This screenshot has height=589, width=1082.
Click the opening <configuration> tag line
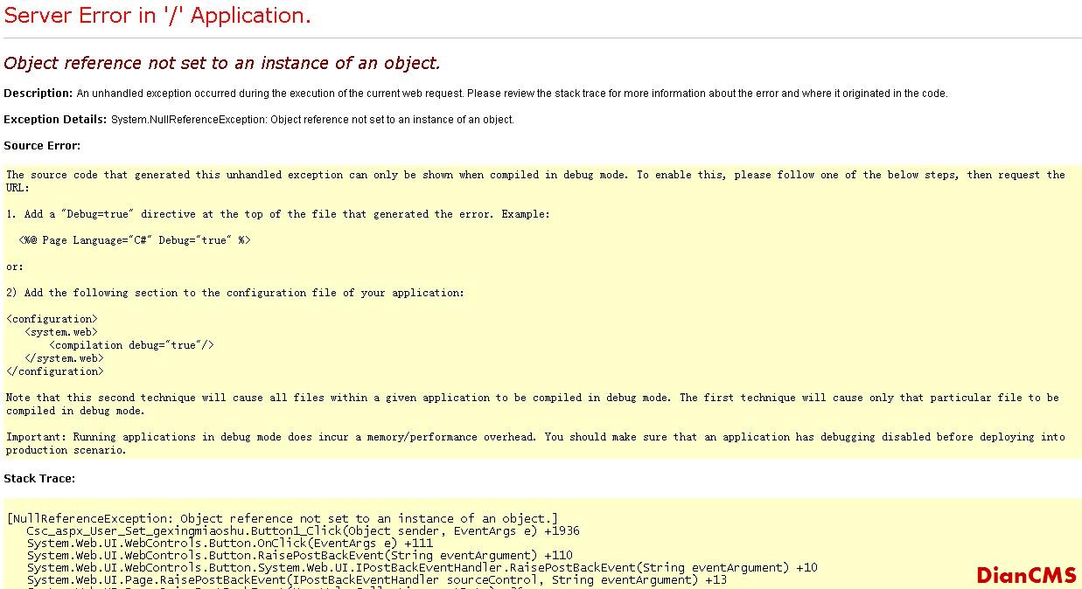coord(52,319)
